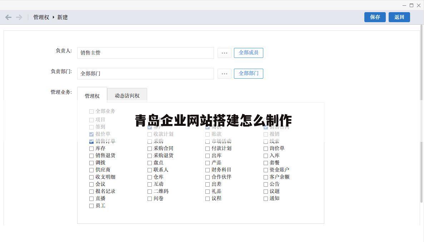Uncheck the 报价单 checkbox

point(91,134)
